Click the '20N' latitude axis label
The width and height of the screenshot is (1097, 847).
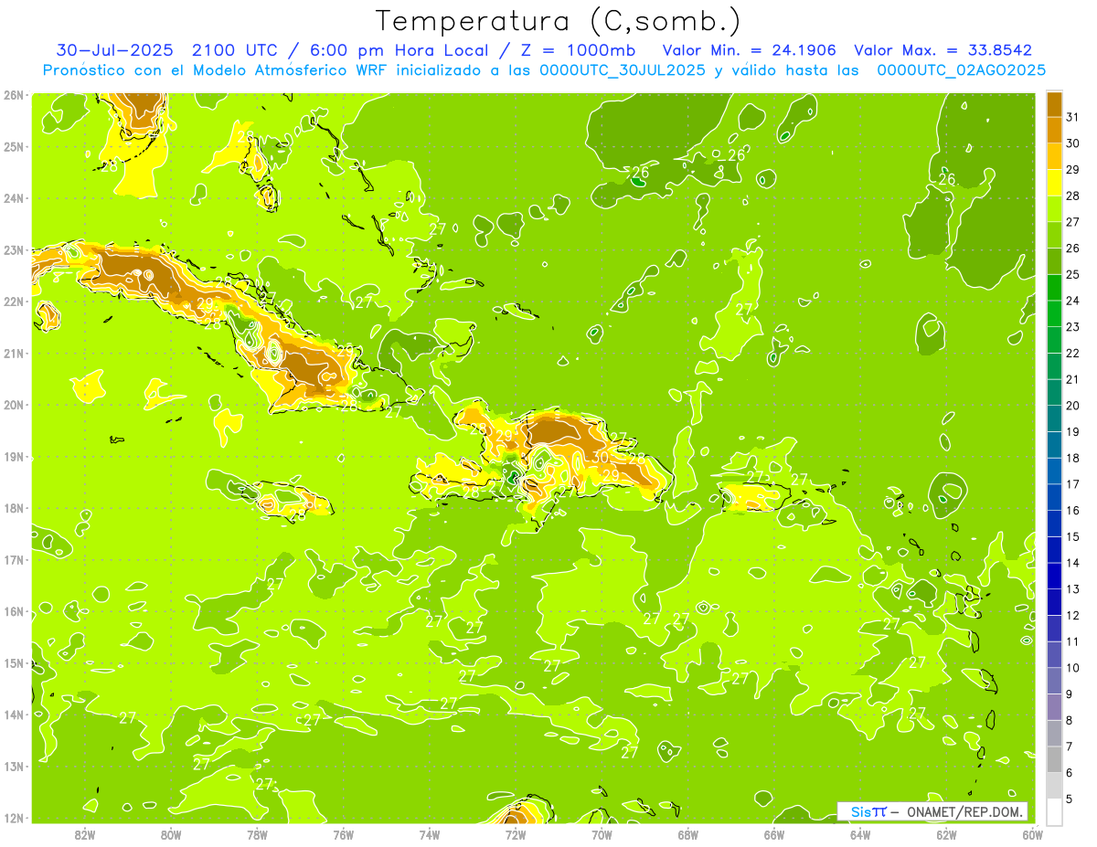point(14,405)
